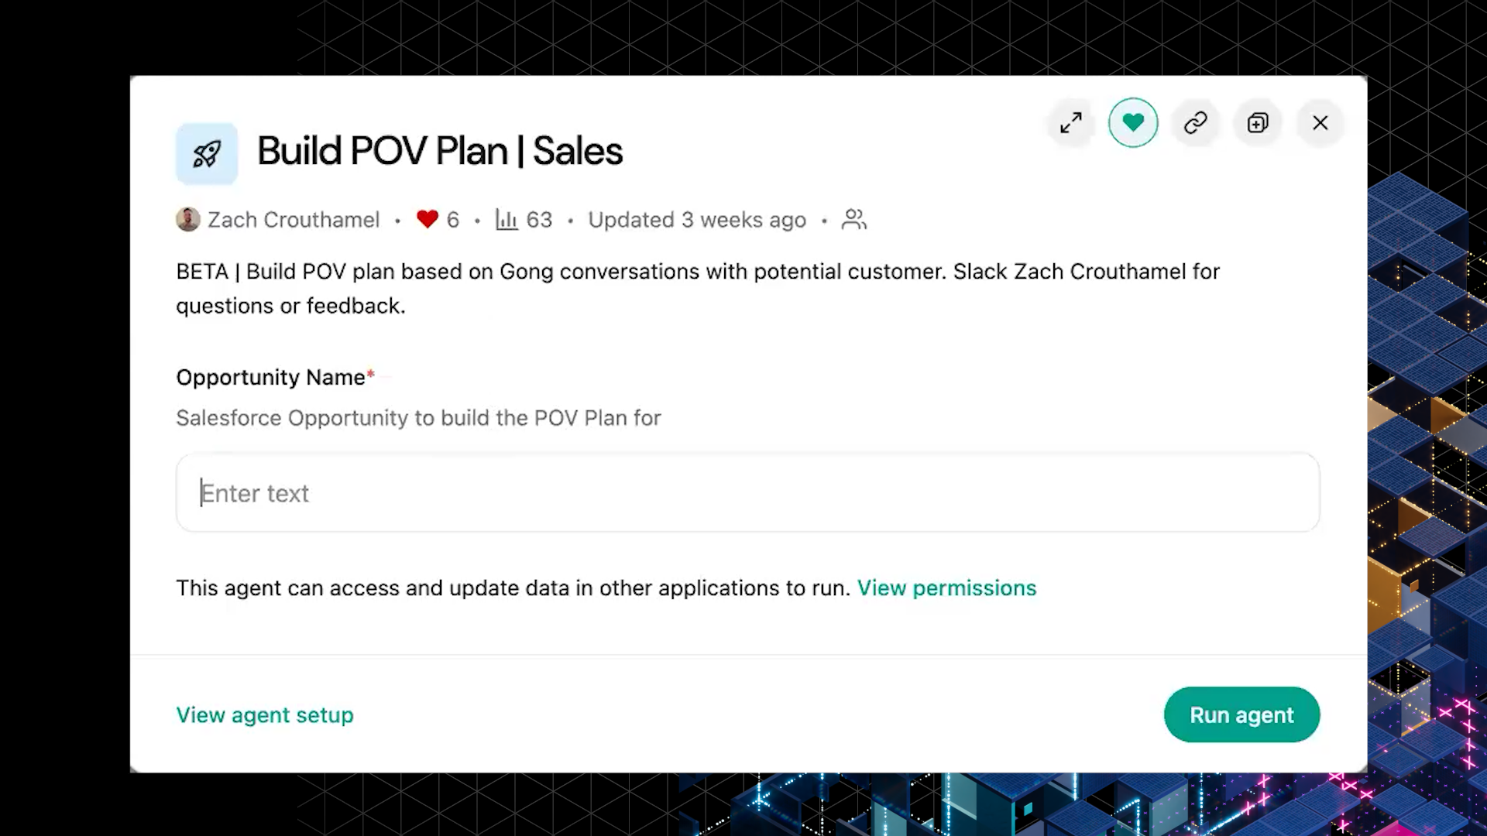The width and height of the screenshot is (1487, 836).
Task: Close the Build POV Plan dialog
Action: [x=1320, y=122]
